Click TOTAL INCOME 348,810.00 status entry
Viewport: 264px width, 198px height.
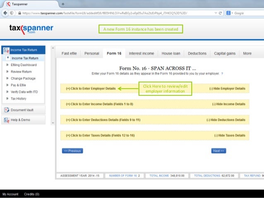[x=167, y=176]
